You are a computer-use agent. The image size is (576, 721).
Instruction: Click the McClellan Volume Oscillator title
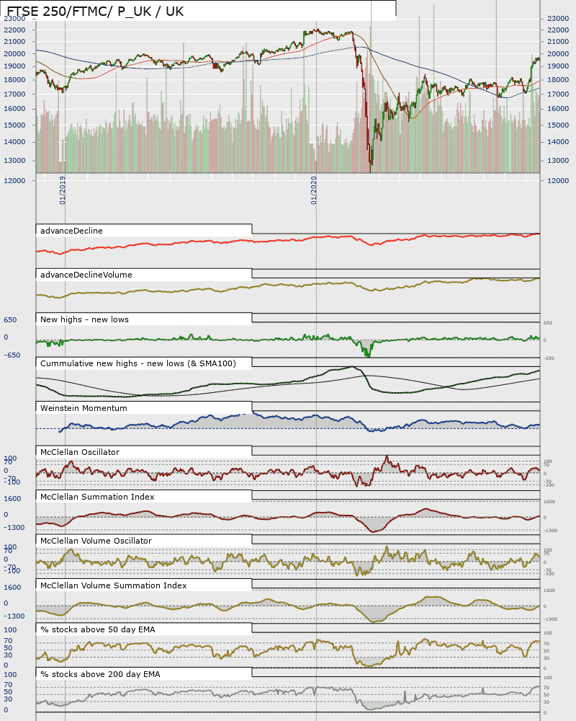pos(96,541)
